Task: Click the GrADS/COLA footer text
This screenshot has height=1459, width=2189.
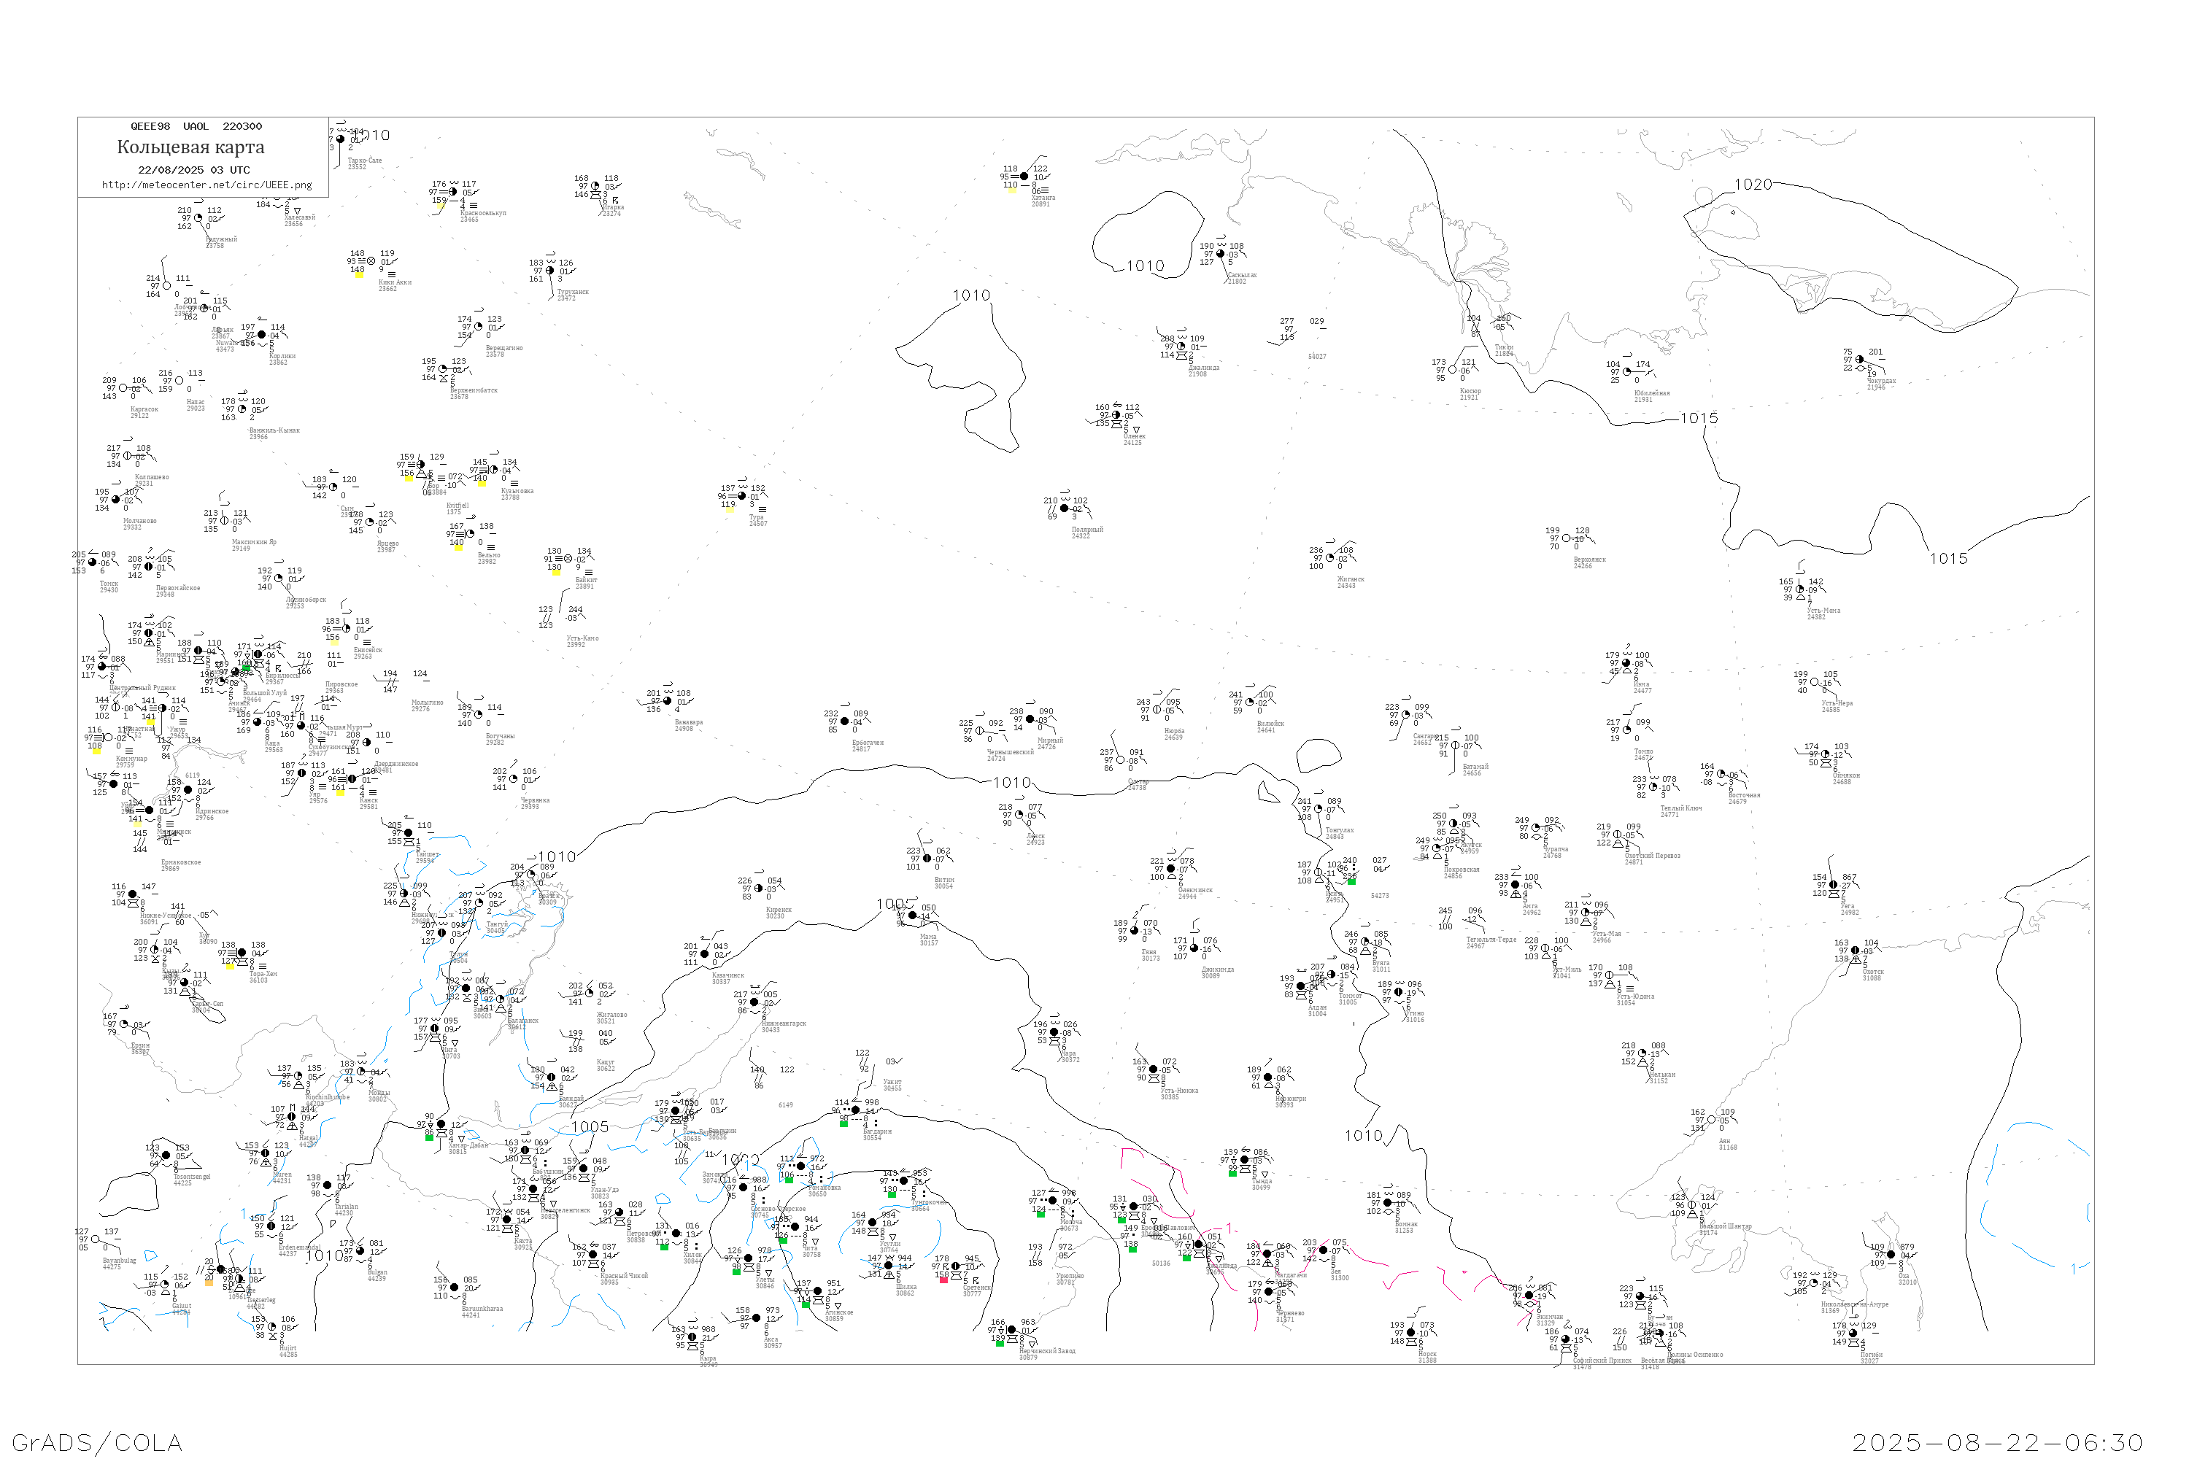Action: pos(97,1442)
